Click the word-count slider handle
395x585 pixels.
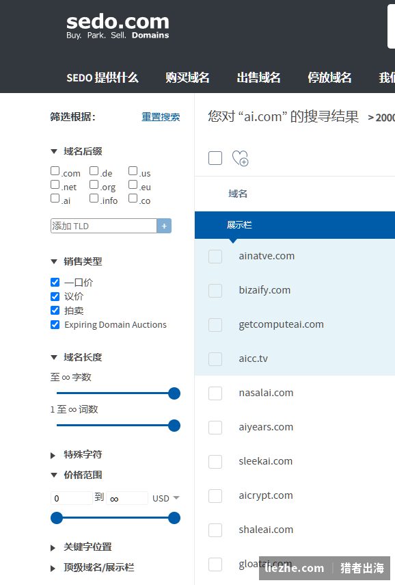(x=174, y=426)
